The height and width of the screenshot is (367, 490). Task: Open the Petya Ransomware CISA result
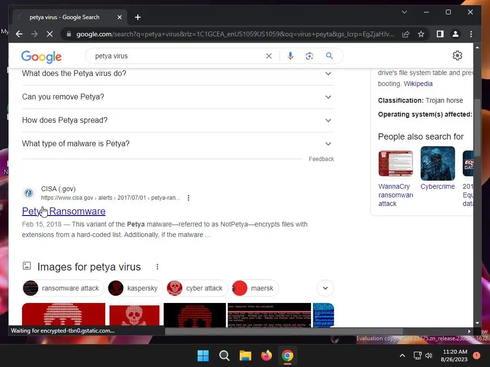(64, 211)
